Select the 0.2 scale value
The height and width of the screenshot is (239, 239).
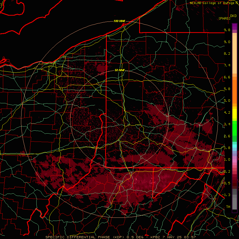(227, 172)
